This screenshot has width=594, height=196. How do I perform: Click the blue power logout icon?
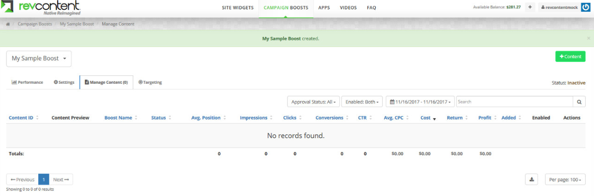(x=585, y=7)
